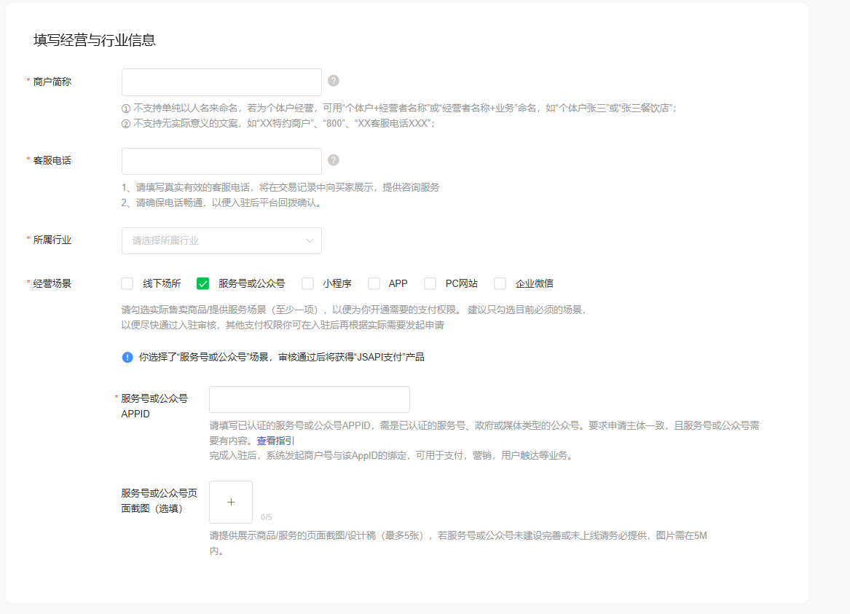Screen dimensions: 850x614
Task: Click the 经营场景 field label
Action: point(52,283)
